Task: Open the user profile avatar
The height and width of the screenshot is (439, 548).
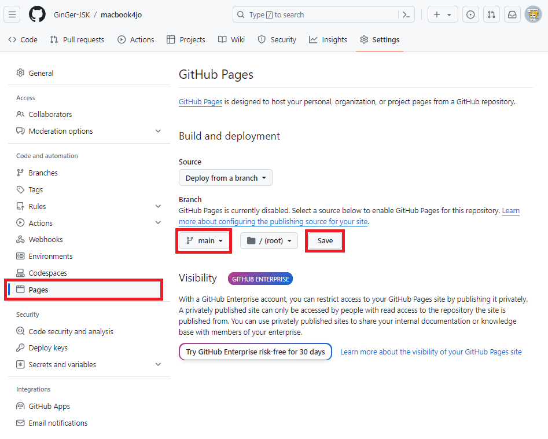Action: click(534, 14)
